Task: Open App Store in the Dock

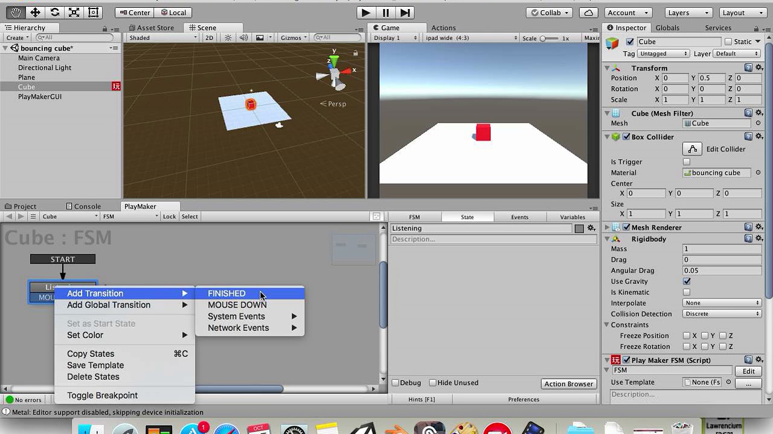Action: point(193,429)
